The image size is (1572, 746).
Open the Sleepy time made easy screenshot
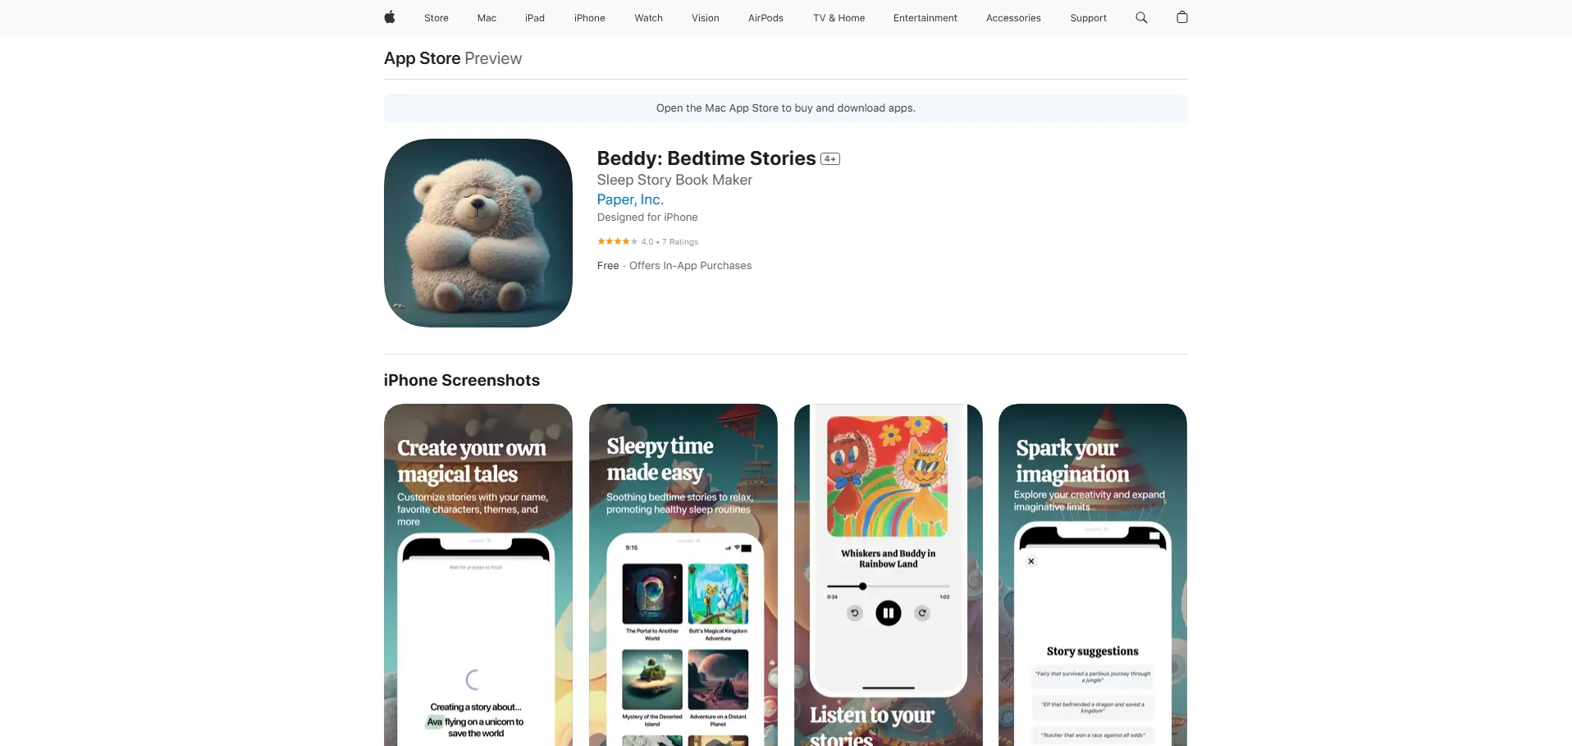[683, 574]
